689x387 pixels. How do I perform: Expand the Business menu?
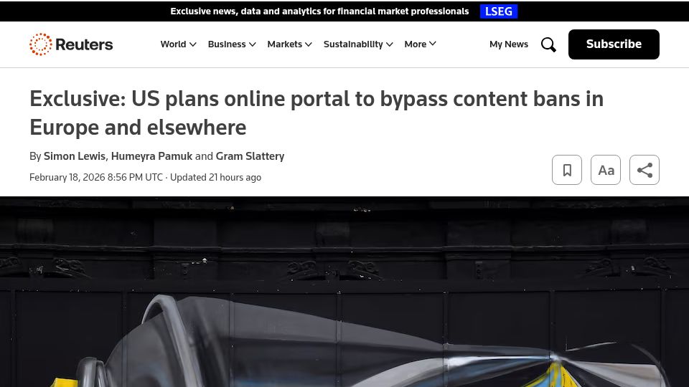click(232, 44)
